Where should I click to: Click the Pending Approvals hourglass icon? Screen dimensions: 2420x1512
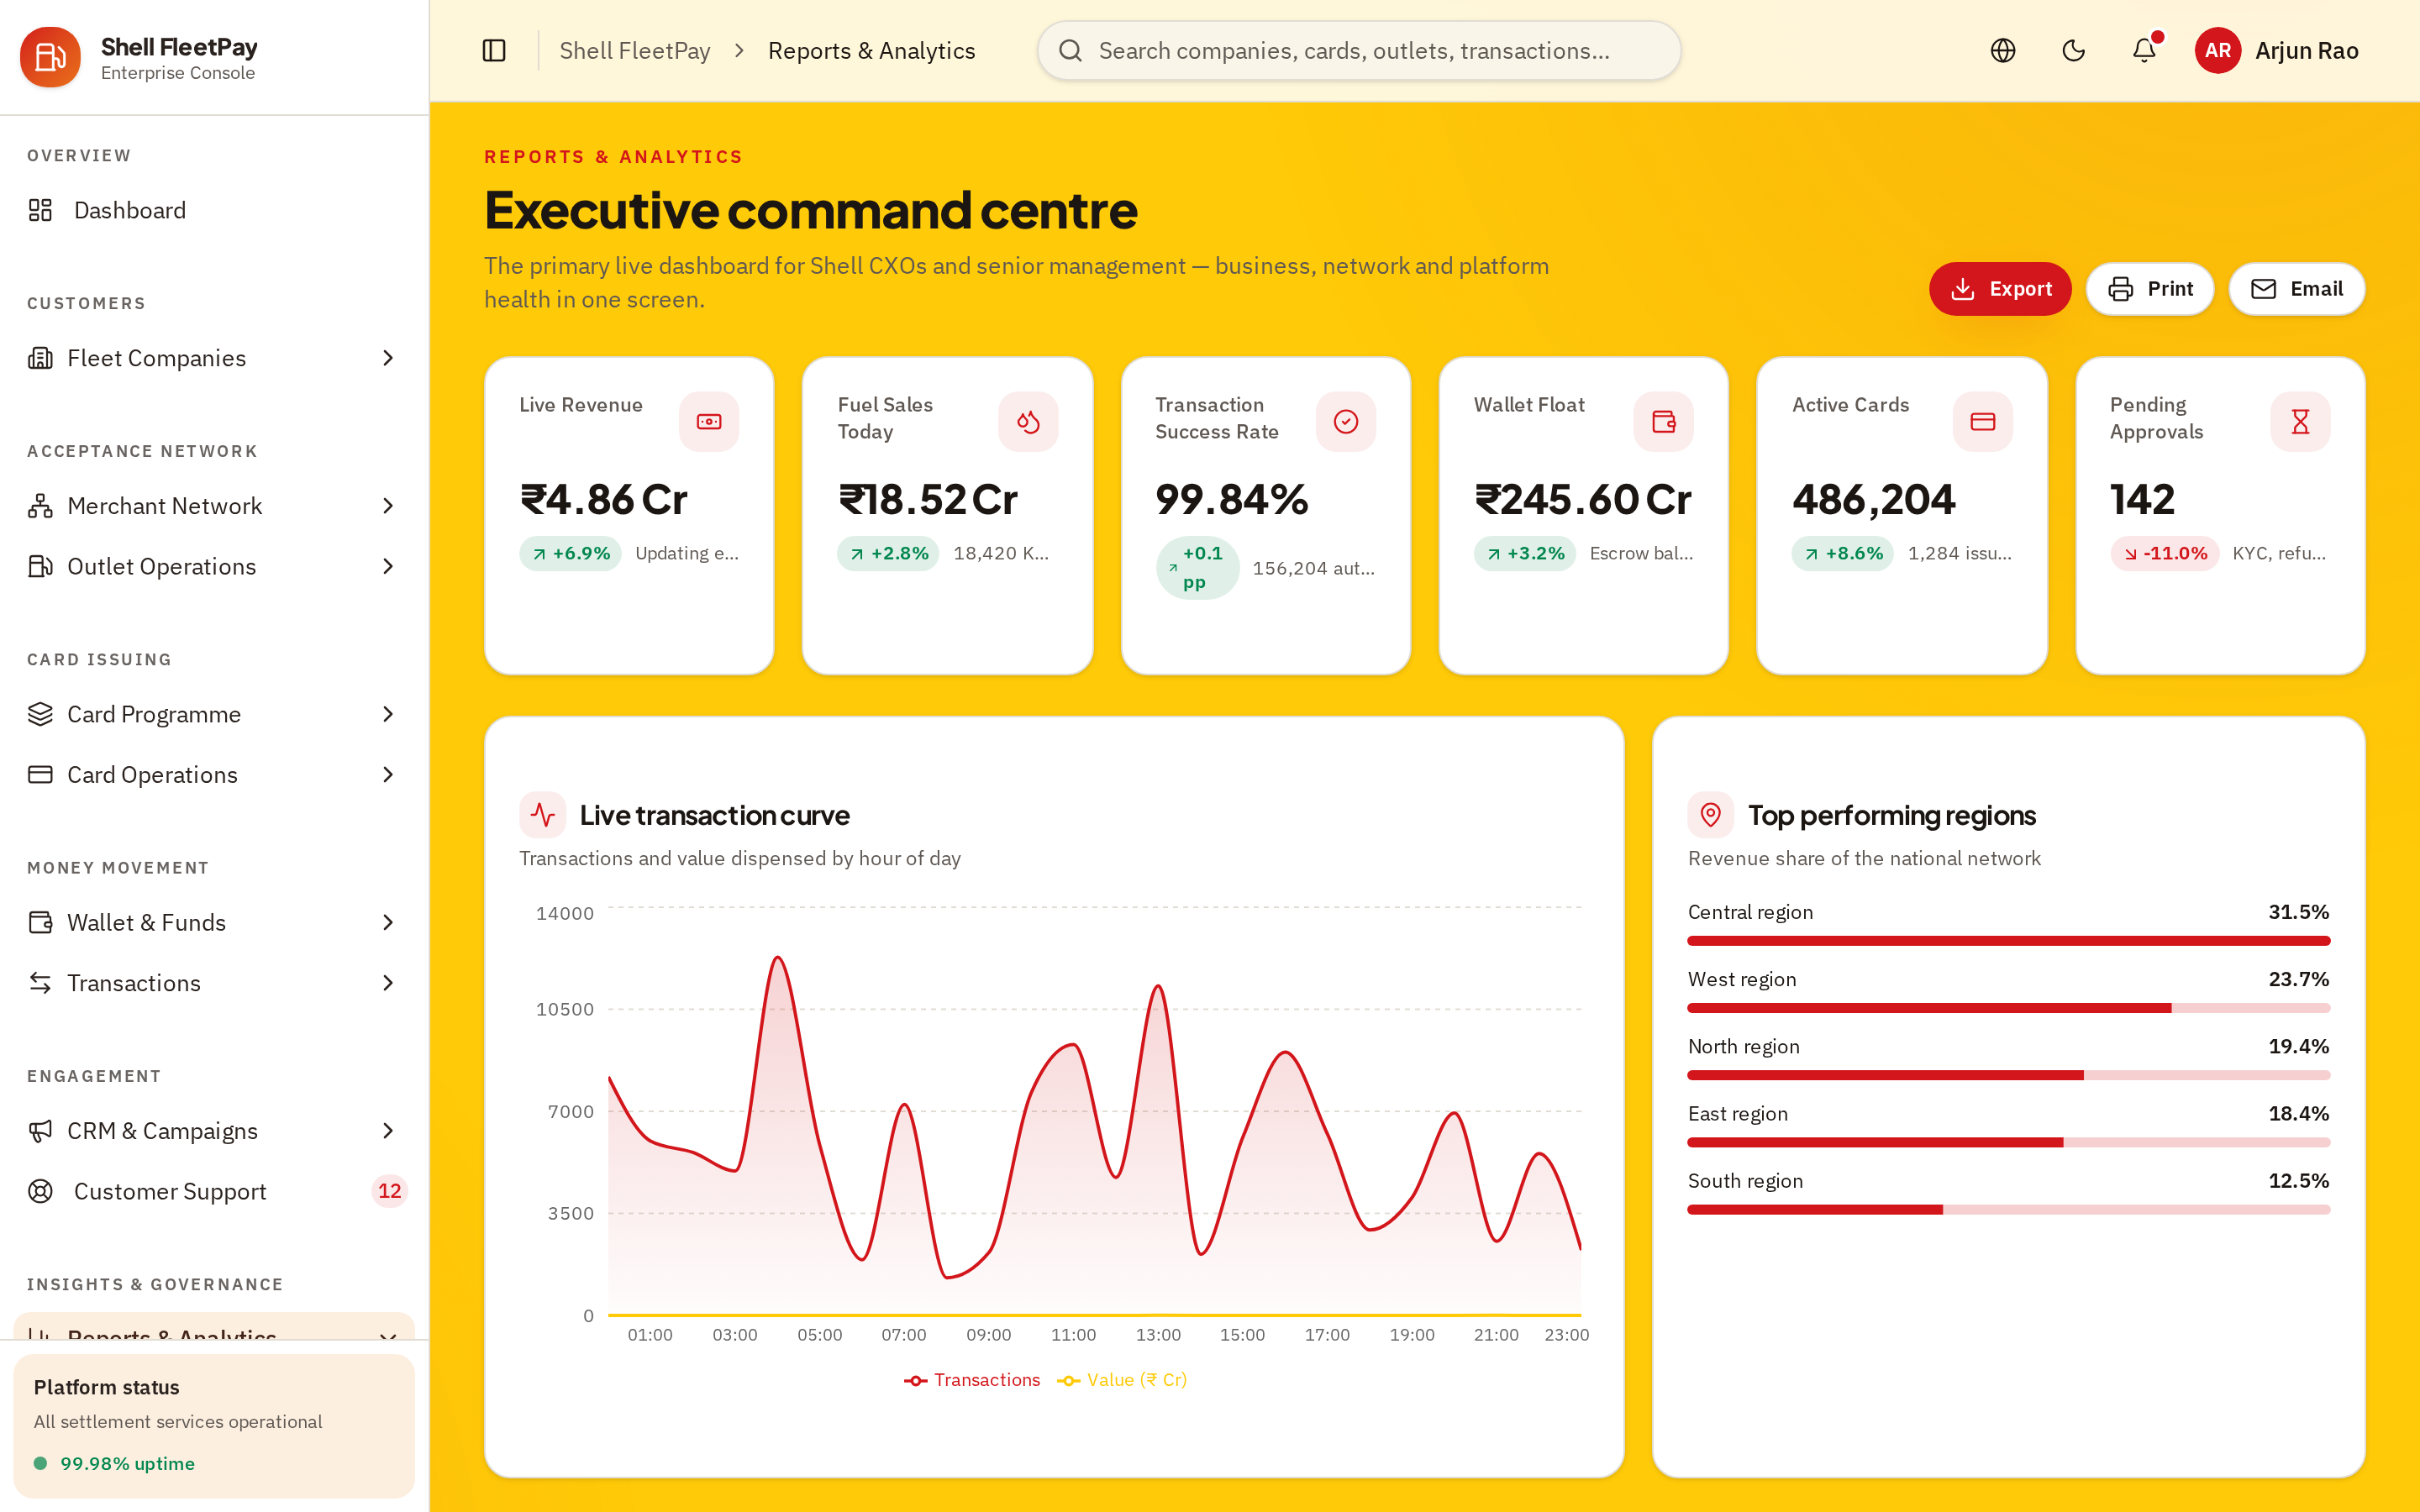2301,422
